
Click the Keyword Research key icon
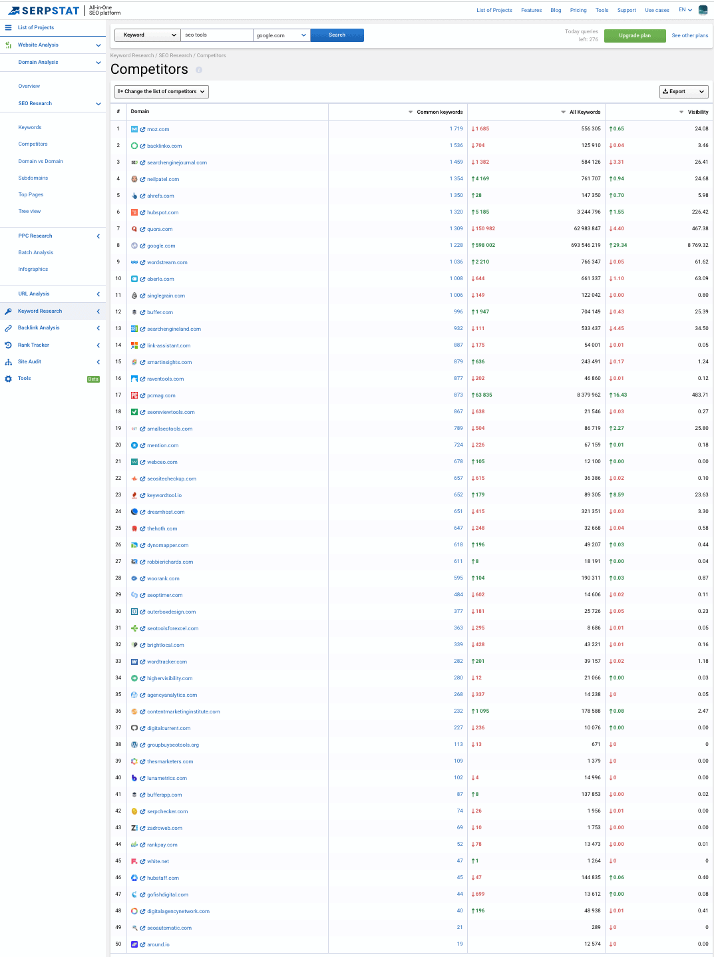click(9, 311)
